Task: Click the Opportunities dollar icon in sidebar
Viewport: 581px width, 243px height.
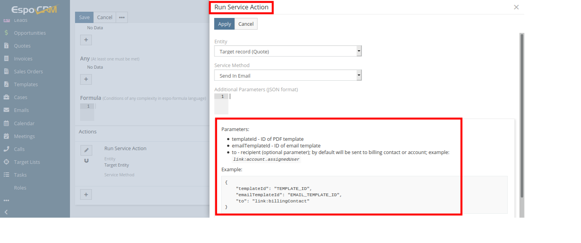Action: coord(6,33)
